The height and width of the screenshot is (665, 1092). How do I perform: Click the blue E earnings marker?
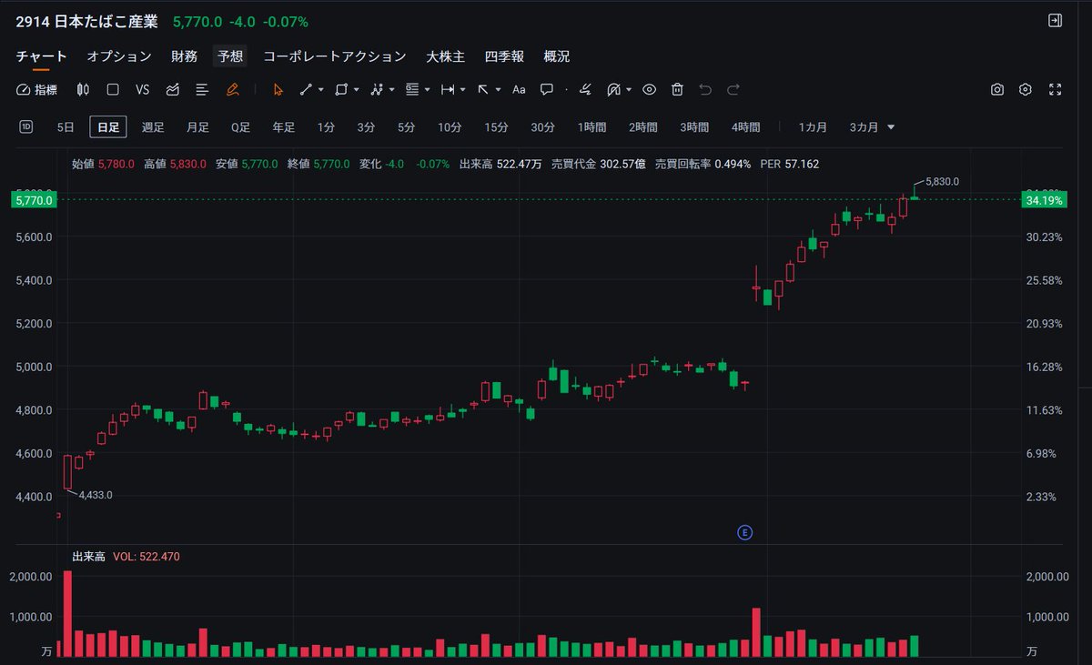pos(745,532)
